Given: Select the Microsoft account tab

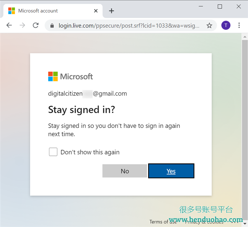Looking at the screenshot, I should pyautogui.click(x=53, y=11).
